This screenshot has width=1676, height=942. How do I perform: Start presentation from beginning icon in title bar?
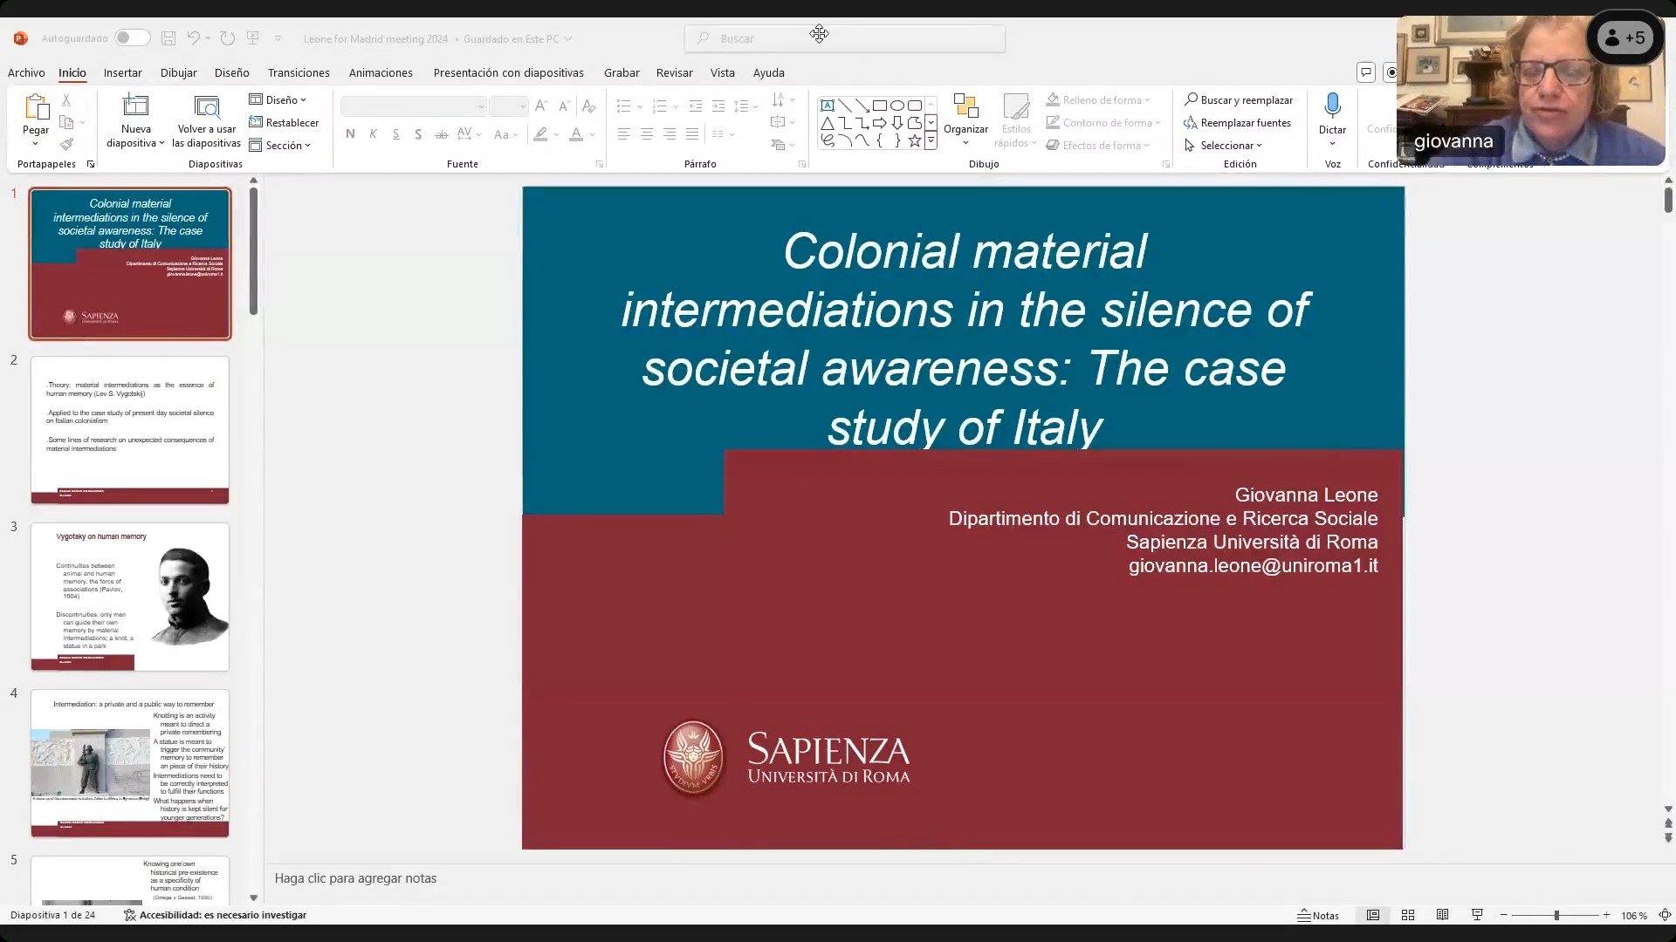pyautogui.click(x=253, y=38)
